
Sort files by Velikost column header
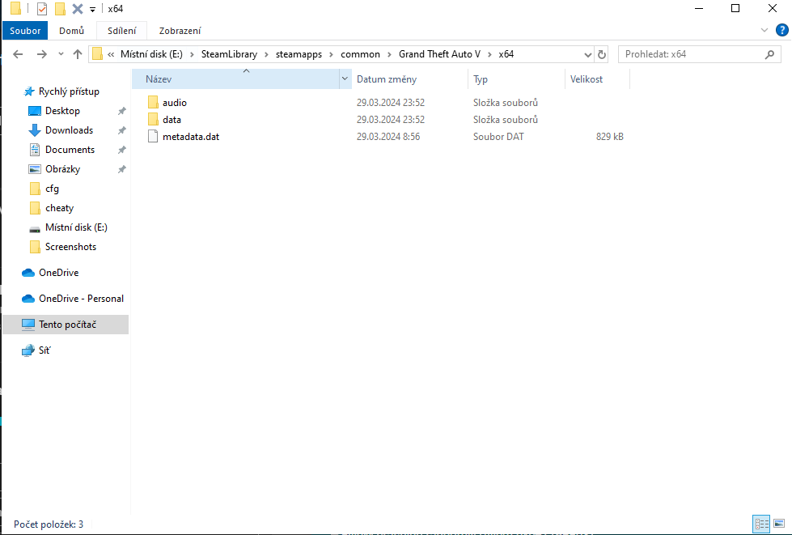pos(587,79)
